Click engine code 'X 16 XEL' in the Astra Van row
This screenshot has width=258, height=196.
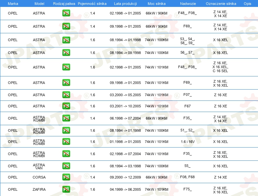(220, 166)
